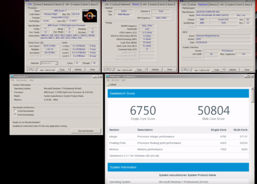The image size is (257, 184).
Task: Click Tools button in Memory tab window
Action: [139, 70]
